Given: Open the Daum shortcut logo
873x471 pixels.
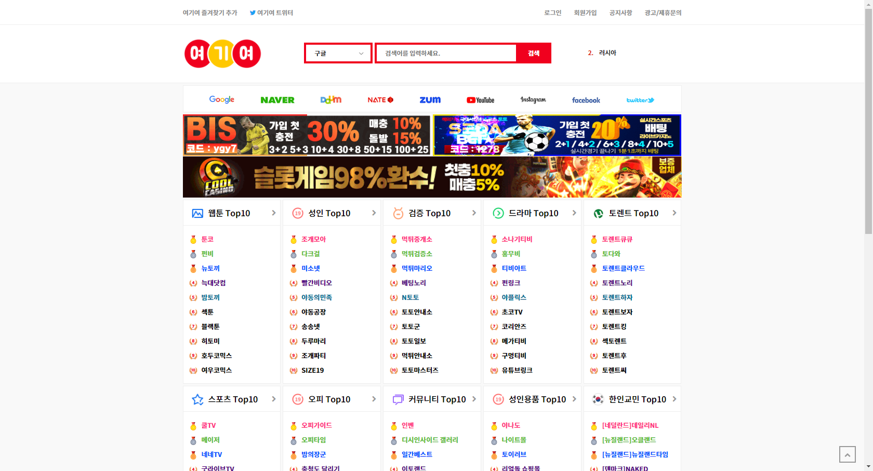Looking at the screenshot, I should (331, 100).
